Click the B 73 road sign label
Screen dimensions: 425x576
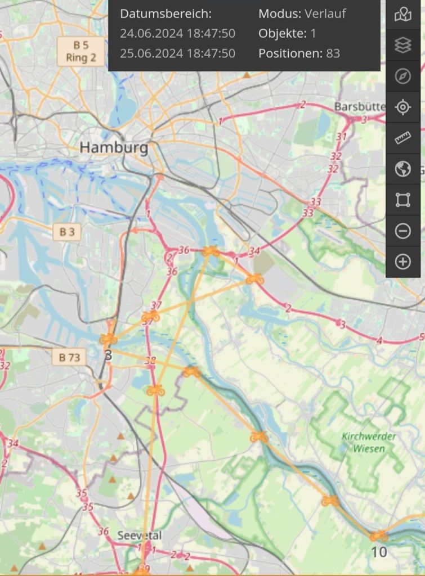[x=69, y=357]
